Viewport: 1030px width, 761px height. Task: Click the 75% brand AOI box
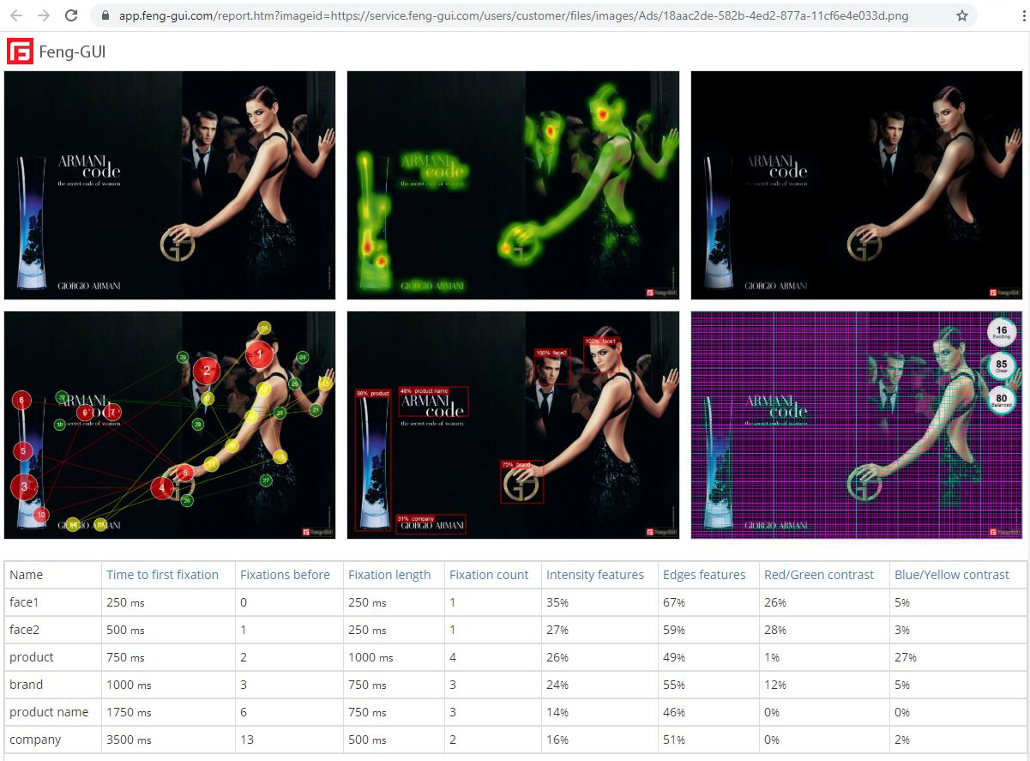pos(521,482)
